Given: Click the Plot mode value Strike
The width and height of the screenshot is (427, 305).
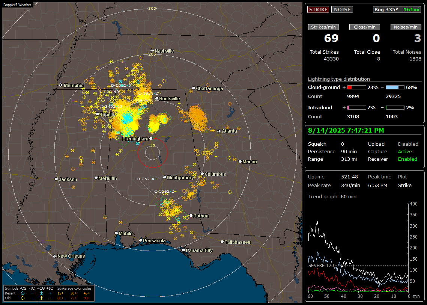Looking at the screenshot, I should coord(404,185).
